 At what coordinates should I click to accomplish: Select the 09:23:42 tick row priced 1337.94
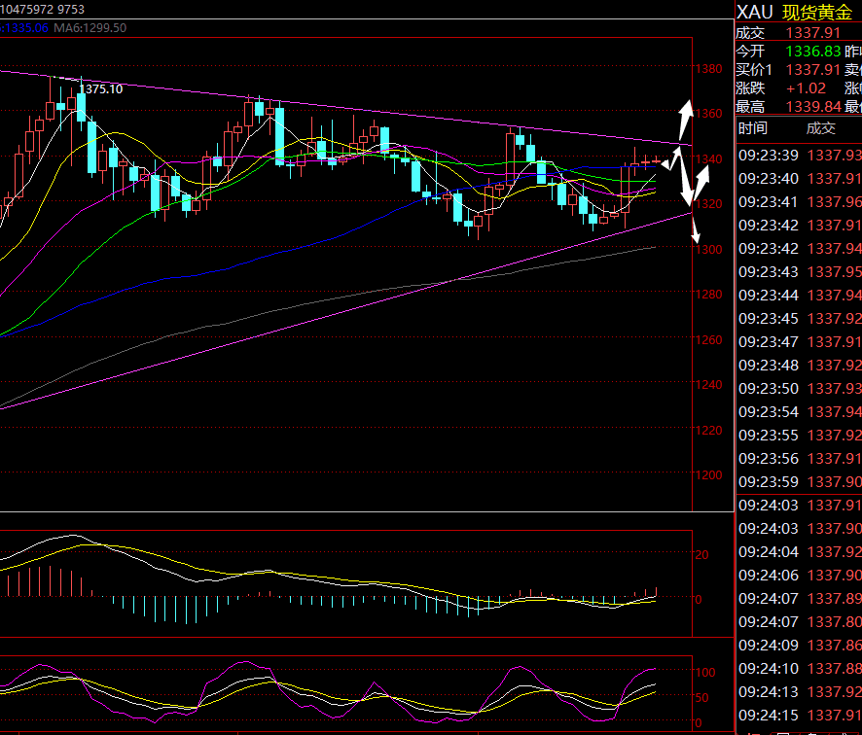tap(800, 248)
